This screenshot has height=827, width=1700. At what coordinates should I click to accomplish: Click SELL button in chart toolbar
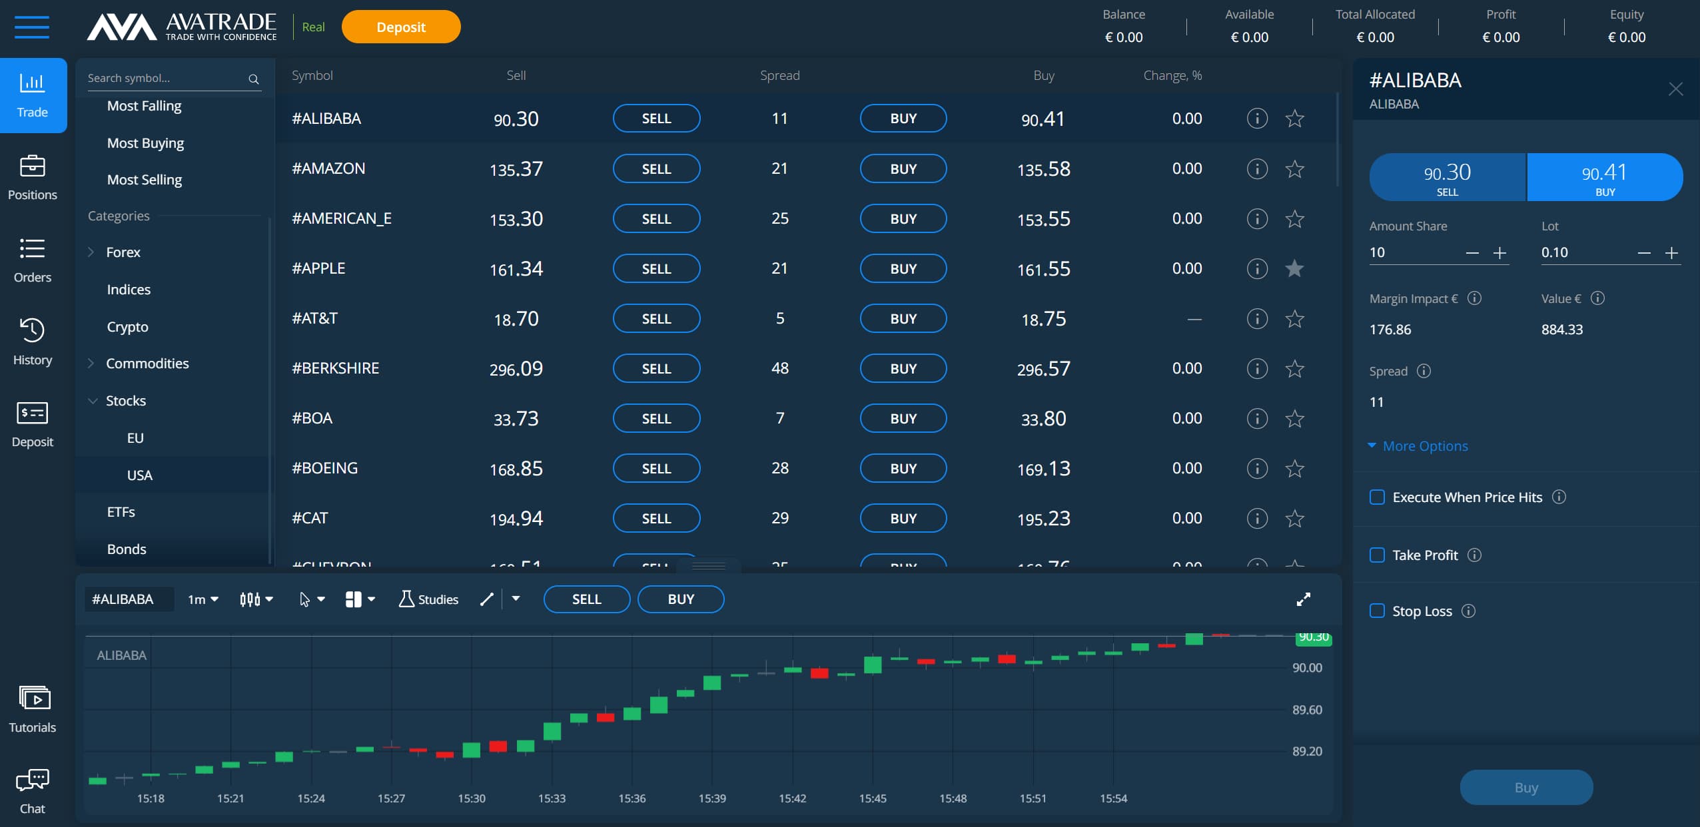[587, 599]
